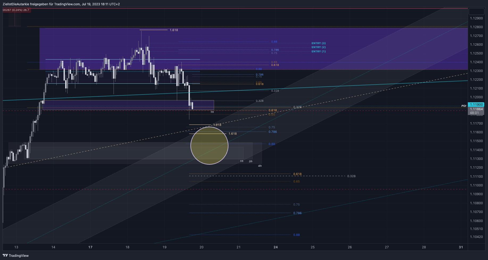The width and height of the screenshot is (488, 260).
Task: Click the TradingView logo in the footer
Action: 16,255
